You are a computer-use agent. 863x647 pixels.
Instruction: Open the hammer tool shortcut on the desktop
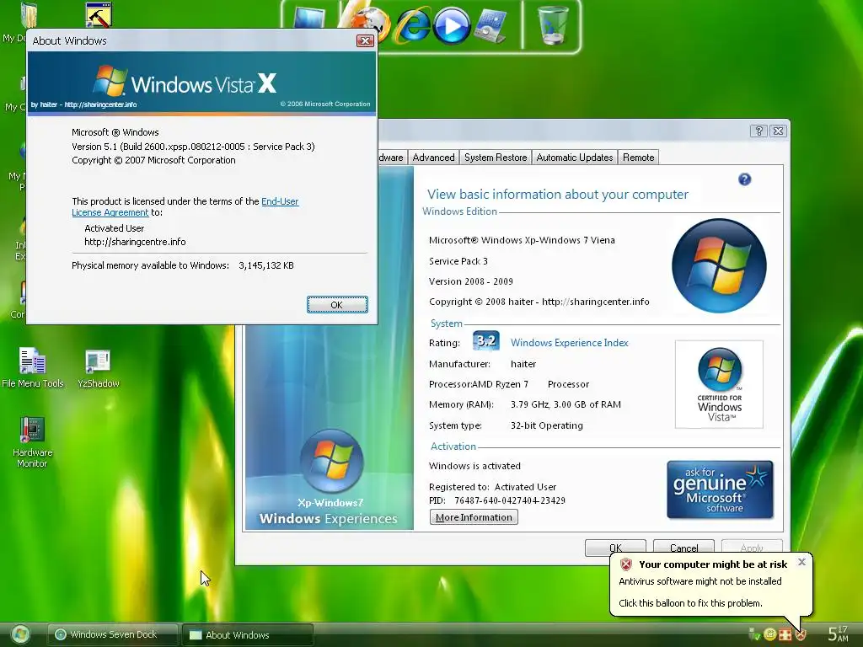pos(99,15)
